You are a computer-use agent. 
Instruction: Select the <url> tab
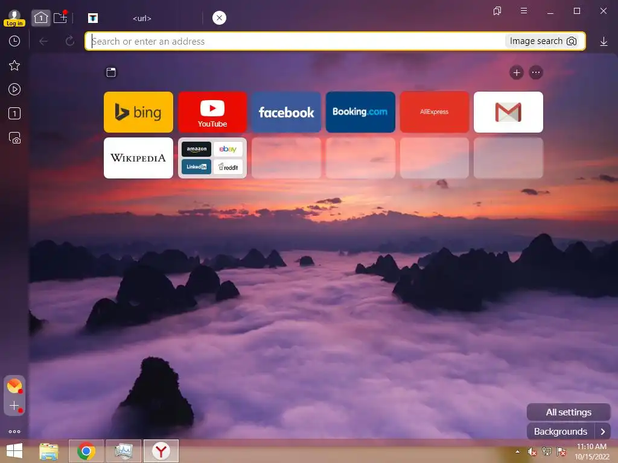[142, 18]
